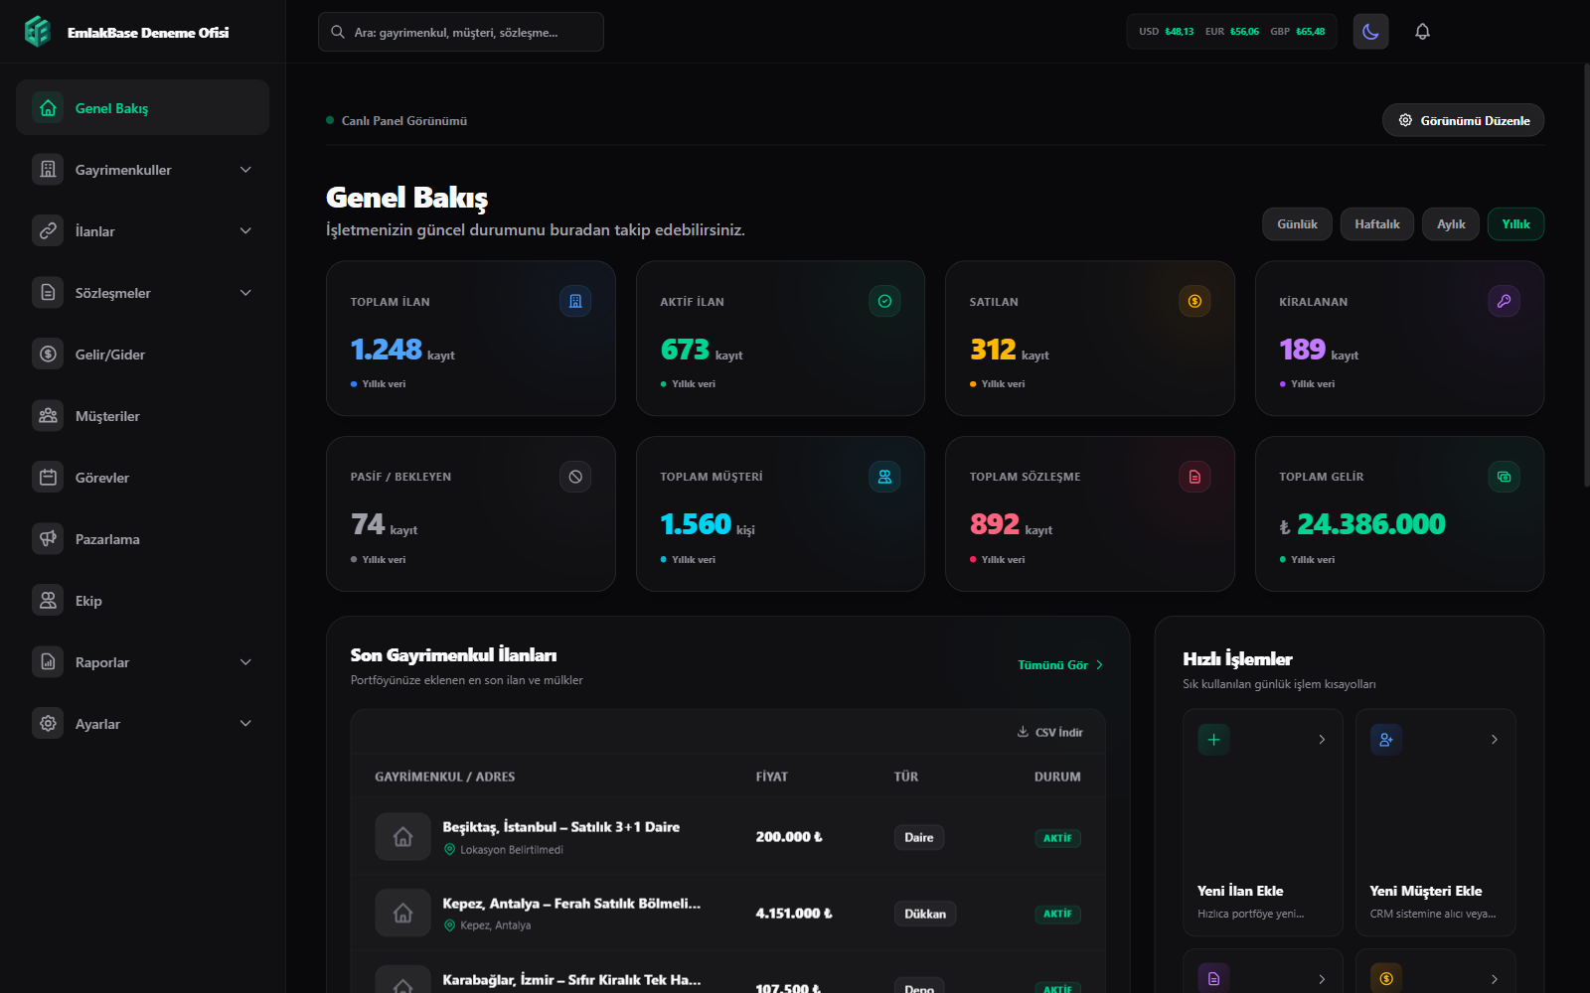The height and width of the screenshot is (993, 1590).
Task: Open Yeni Müşteri Ekle shortcut card
Action: pos(1435,822)
